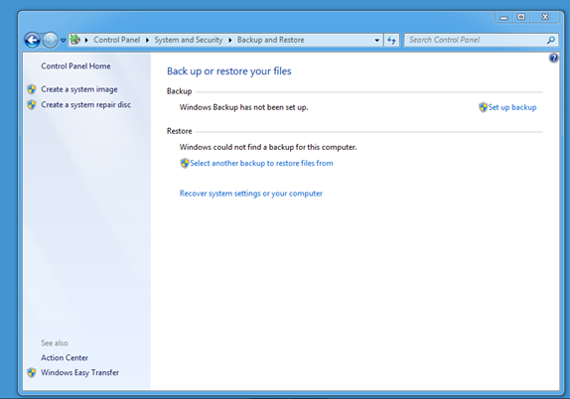Click the forward navigation arrow button

tap(51, 40)
